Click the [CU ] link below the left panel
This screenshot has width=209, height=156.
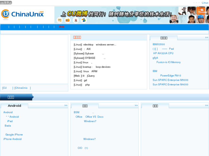[x=8, y=88]
